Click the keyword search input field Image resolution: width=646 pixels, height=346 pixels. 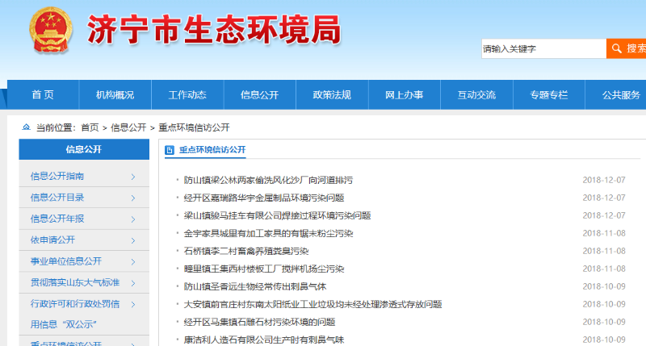click(x=542, y=48)
